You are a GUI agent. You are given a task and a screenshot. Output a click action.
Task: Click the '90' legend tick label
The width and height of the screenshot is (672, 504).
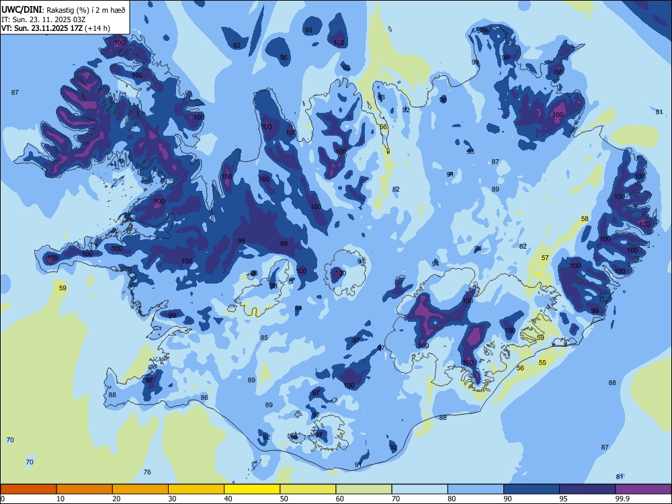click(507, 499)
